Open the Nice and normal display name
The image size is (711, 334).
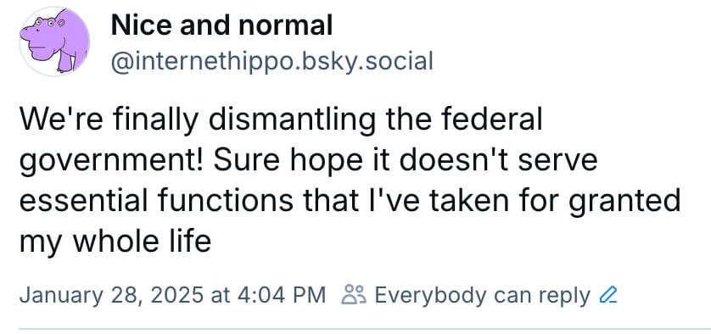(221, 25)
